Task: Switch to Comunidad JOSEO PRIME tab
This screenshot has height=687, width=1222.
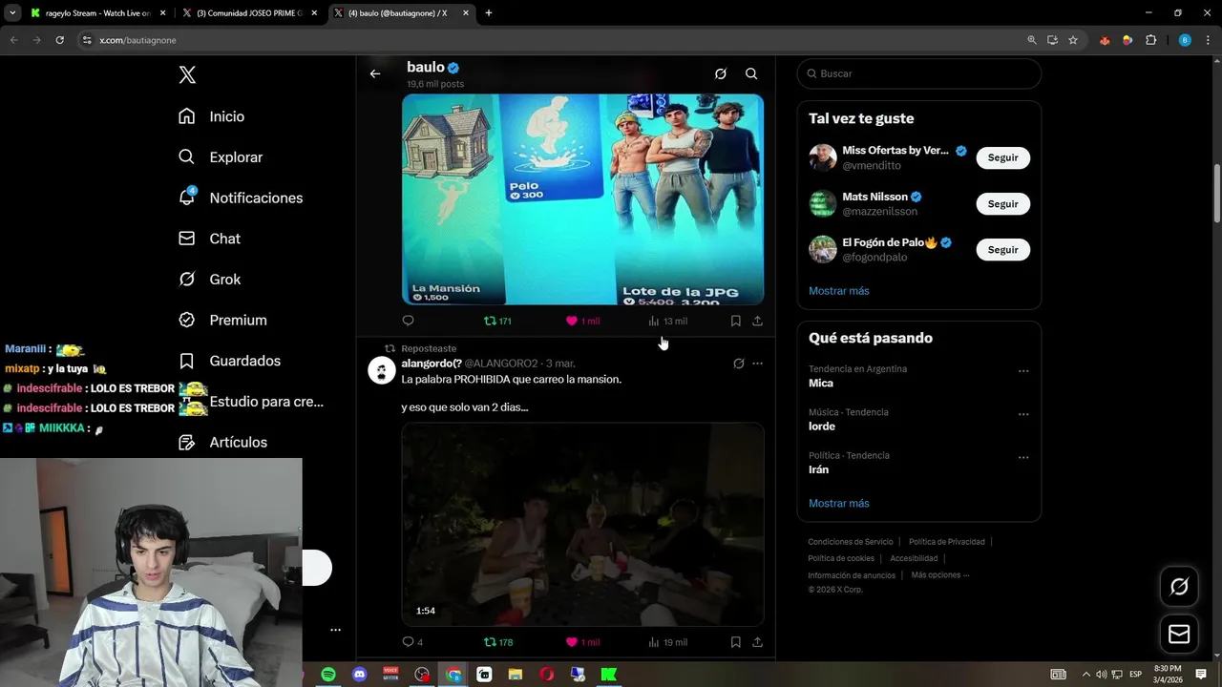Action: point(248,13)
